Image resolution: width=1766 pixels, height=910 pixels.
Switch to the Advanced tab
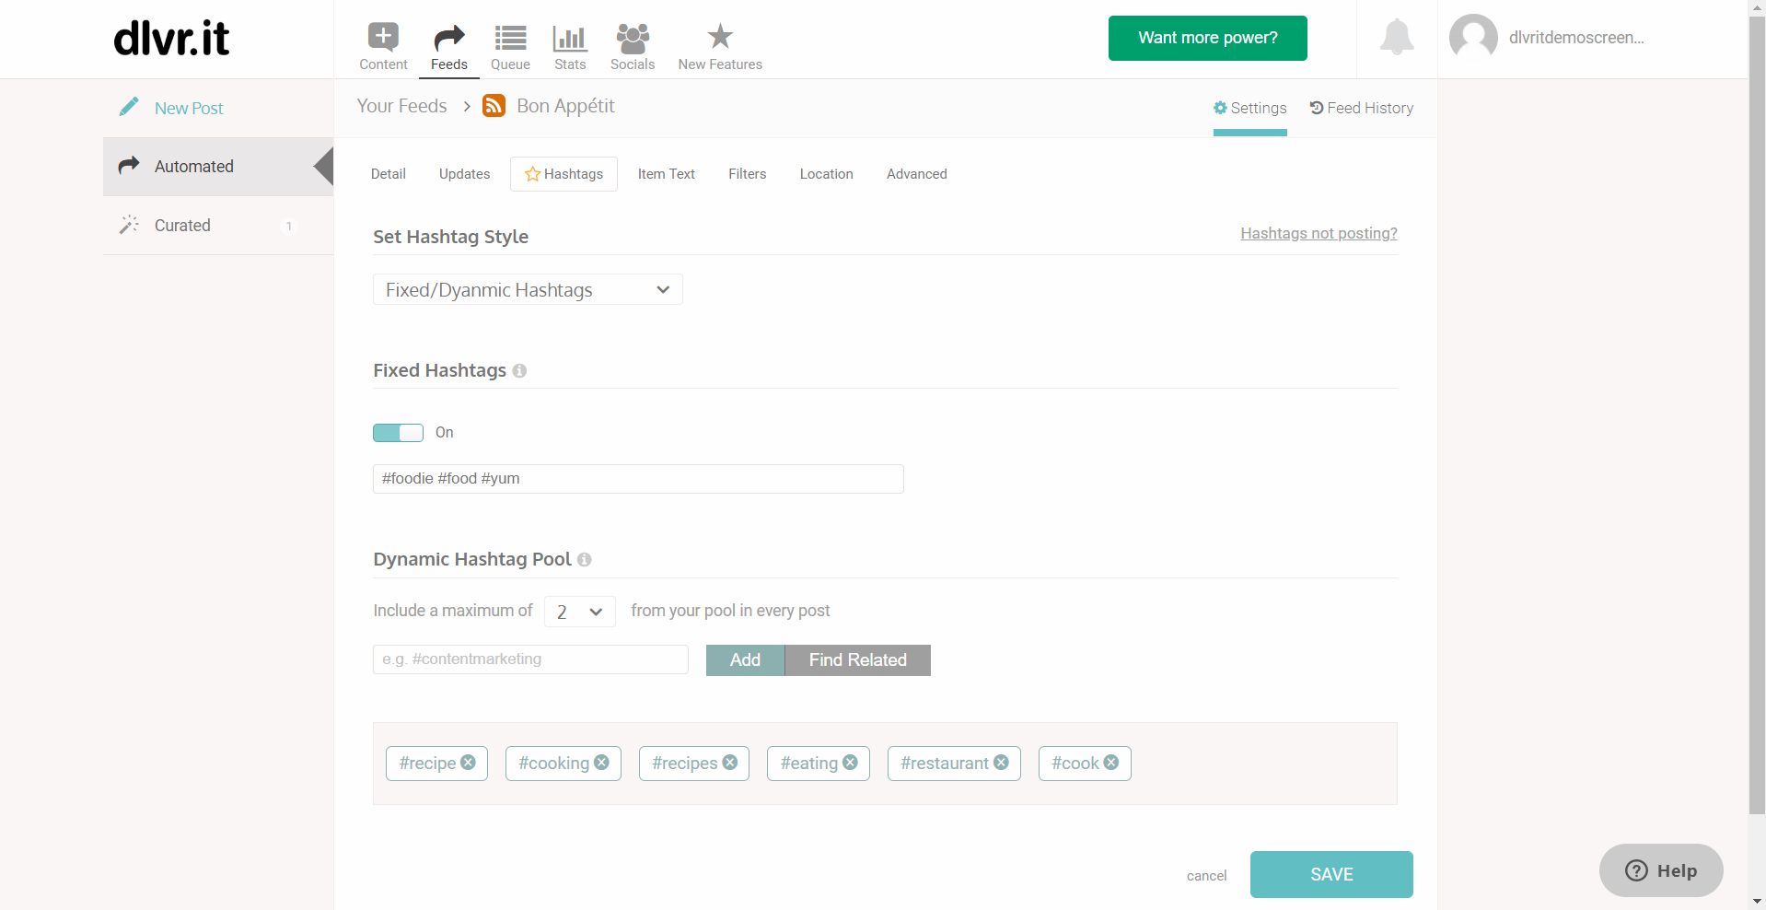[x=917, y=174]
